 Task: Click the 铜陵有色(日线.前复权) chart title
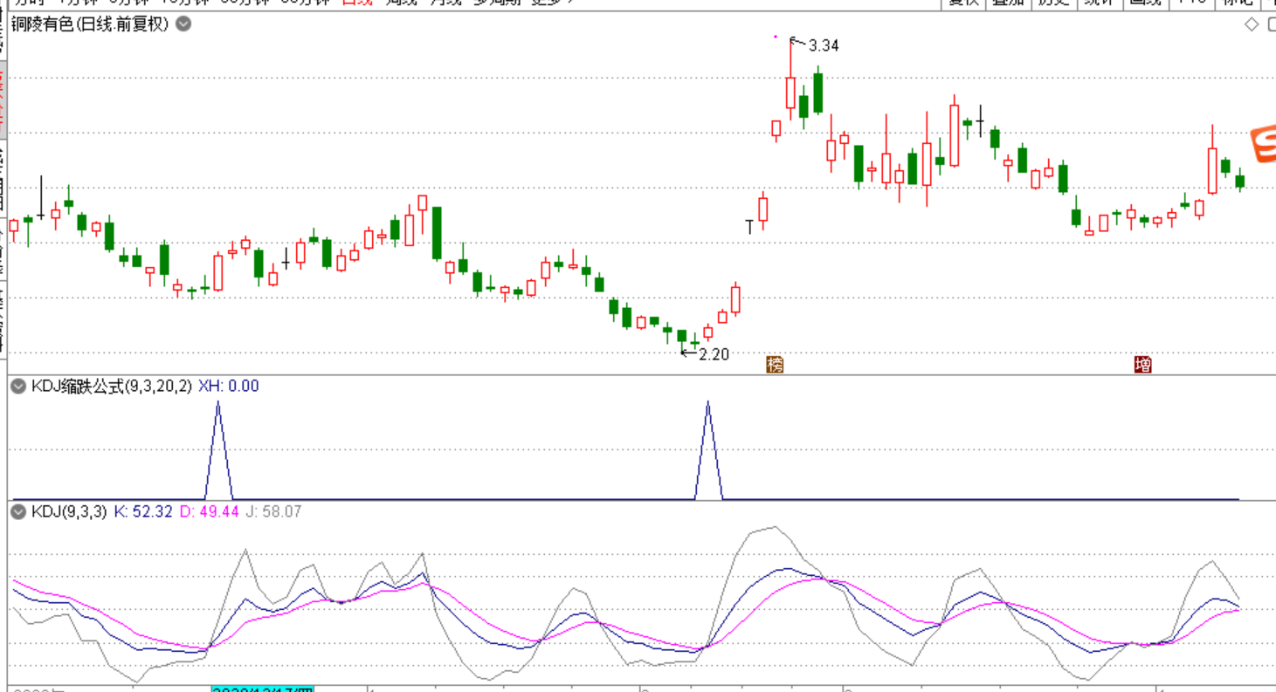pyautogui.click(x=90, y=24)
